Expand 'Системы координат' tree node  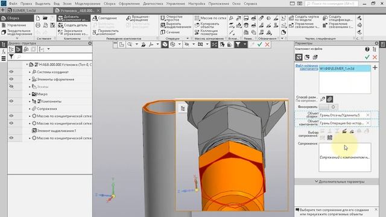[30, 72]
